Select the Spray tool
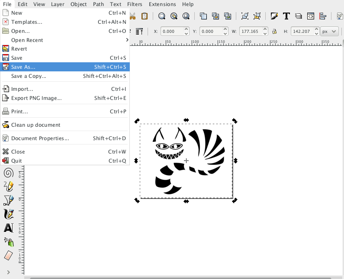This screenshot has height=279, width=344. click(x=9, y=242)
